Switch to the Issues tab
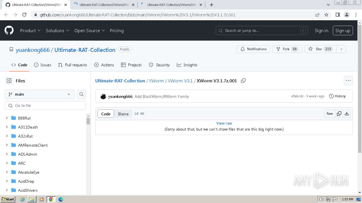 tap(42, 65)
